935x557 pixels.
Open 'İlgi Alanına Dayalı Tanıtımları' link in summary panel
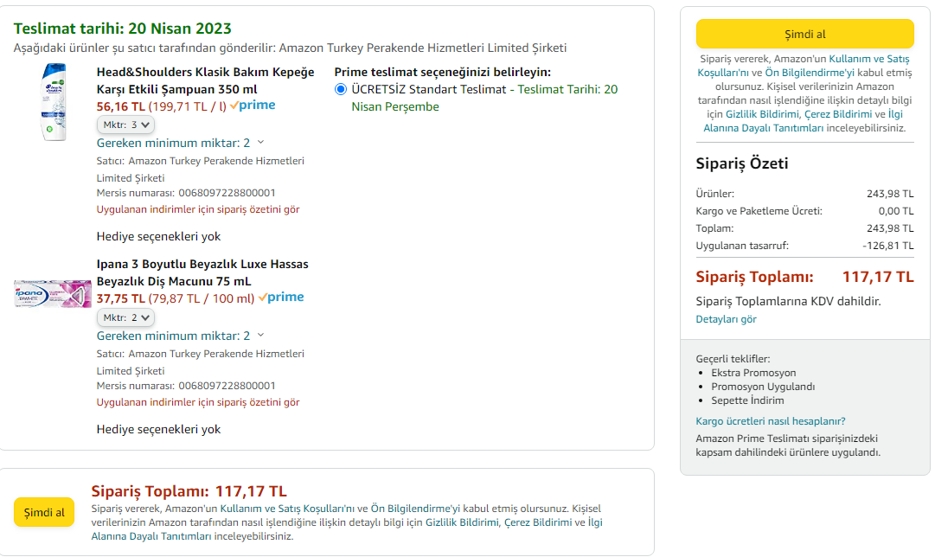[x=804, y=121]
